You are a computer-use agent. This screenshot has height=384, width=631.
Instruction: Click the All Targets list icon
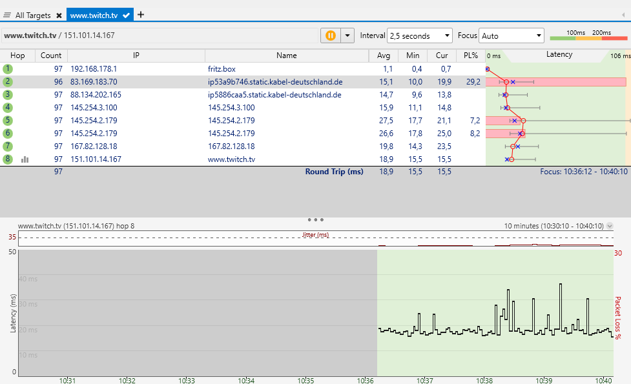pos(7,15)
